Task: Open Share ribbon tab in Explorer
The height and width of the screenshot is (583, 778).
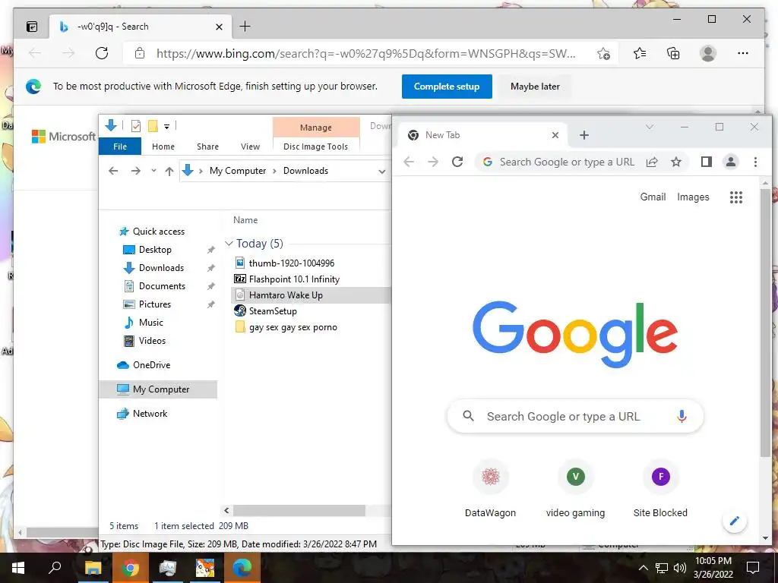Action: tap(207, 147)
